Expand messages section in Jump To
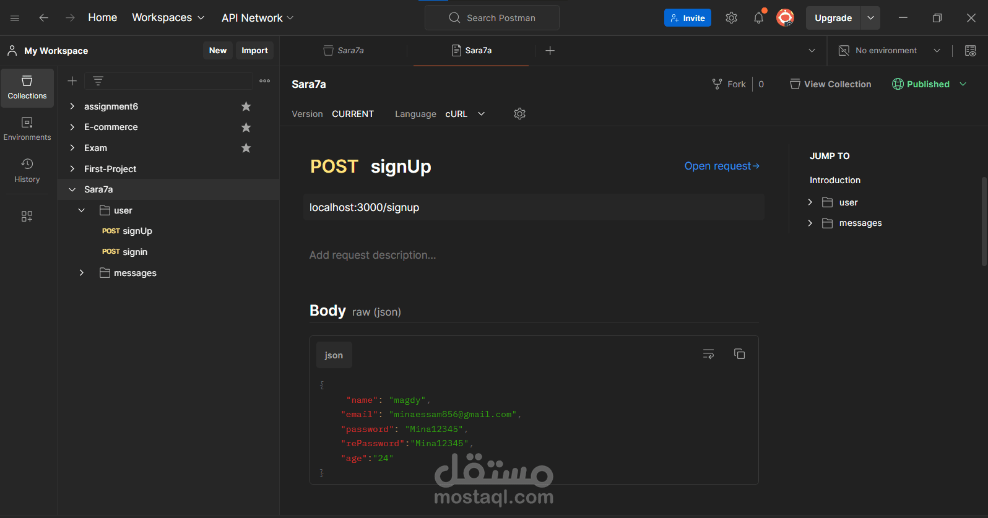Screen dimensions: 988x518 810,223
